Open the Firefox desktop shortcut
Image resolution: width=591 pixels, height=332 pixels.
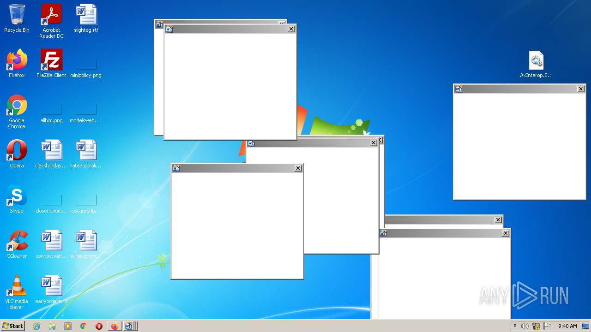pos(17,64)
